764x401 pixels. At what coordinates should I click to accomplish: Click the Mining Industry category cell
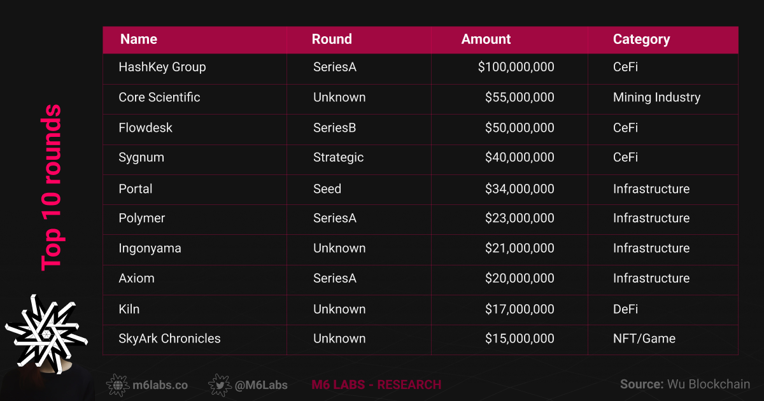656,97
